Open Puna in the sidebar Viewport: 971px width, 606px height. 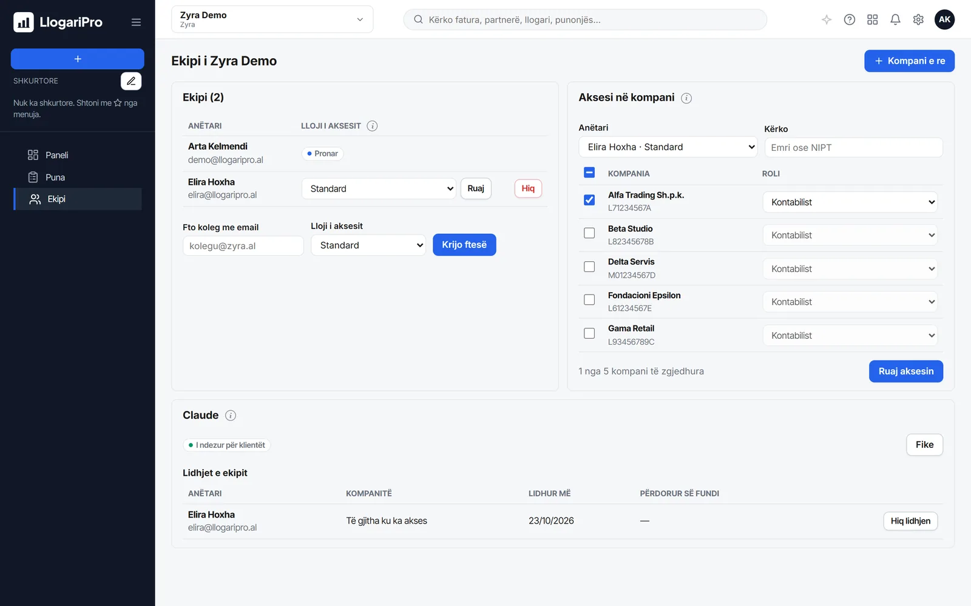(x=78, y=177)
